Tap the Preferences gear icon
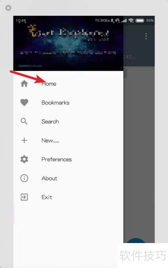 click(x=24, y=159)
